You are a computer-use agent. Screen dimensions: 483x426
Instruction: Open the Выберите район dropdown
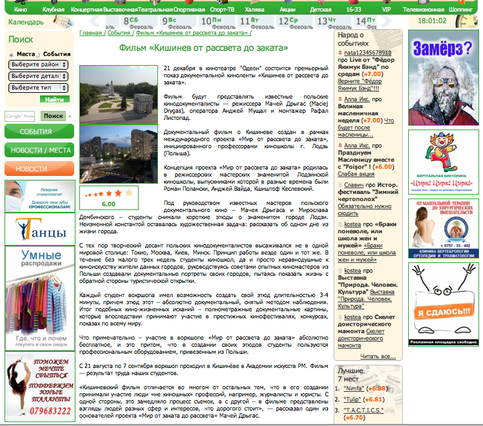click(x=38, y=64)
